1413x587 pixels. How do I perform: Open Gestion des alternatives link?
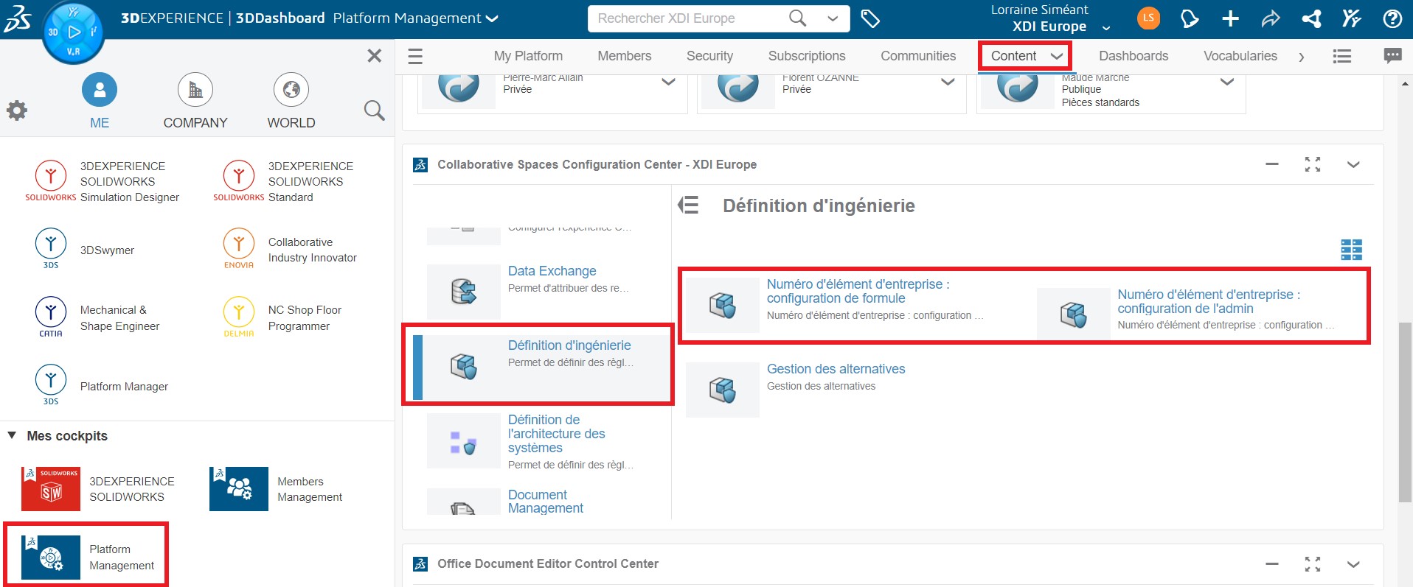836,369
